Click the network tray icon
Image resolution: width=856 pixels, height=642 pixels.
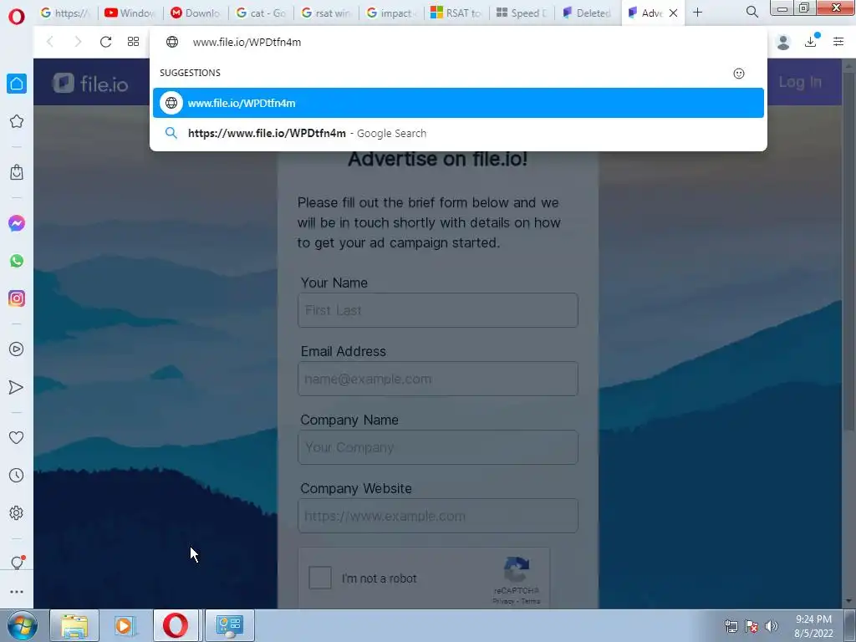[731, 626]
